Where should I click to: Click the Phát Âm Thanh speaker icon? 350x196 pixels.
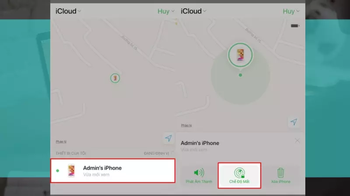tap(199, 172)
